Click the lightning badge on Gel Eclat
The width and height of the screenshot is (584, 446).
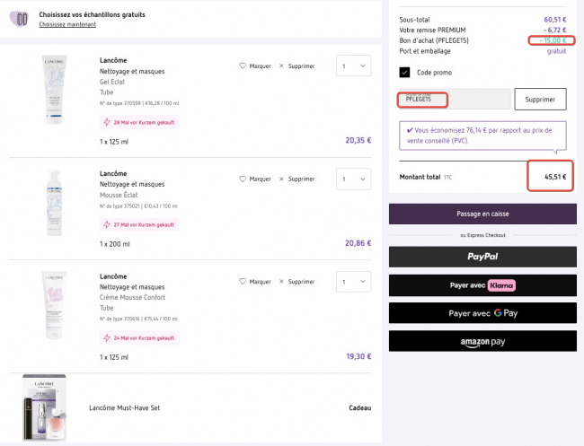click(107, 122)
